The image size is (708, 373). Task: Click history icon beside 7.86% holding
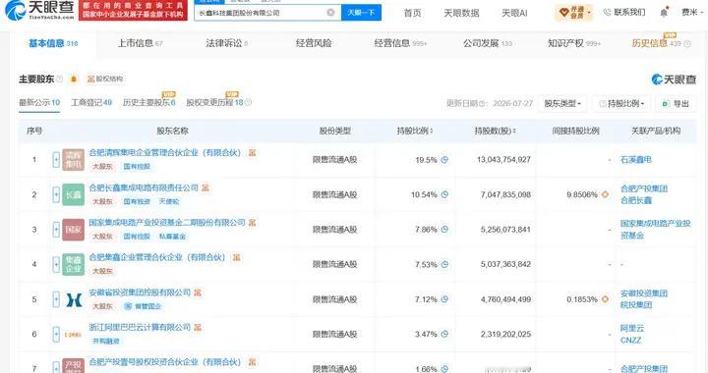tap(444, 230)
